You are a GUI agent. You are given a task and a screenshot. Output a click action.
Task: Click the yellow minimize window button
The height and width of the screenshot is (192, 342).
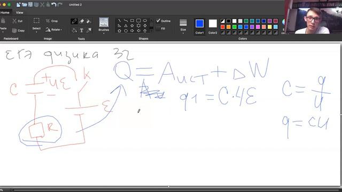pos(4,5)
